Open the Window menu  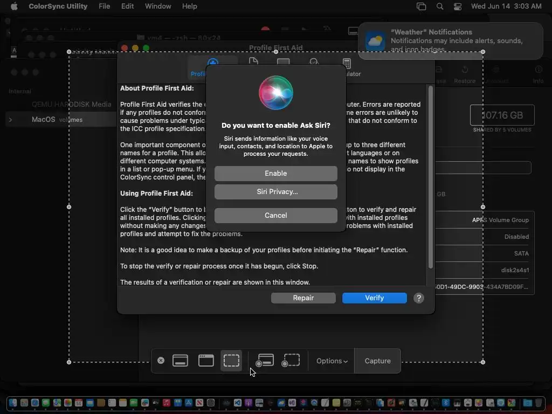[x=158, y=6]
